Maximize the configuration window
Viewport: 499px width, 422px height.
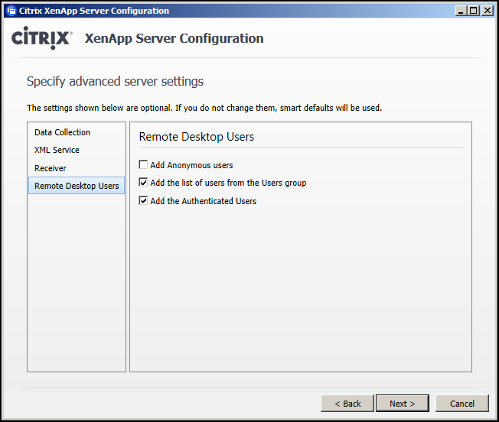point(475,11)
